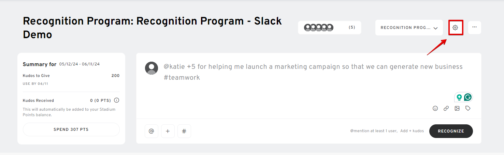Click the info icon beside Kudos Received
Image resolution: width=504 pixels, height=155 pixels.
pyautogui.click(x=116, y=100)
